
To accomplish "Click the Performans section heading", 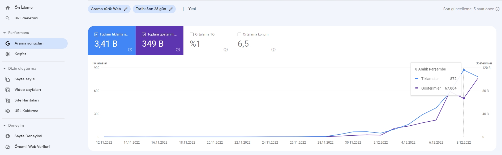I will click(19, 33).
